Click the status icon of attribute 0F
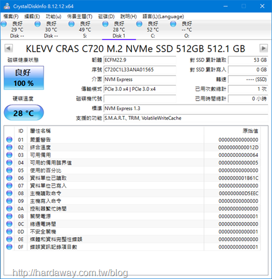This screenshot has height=279, width=272. (9, 247)
